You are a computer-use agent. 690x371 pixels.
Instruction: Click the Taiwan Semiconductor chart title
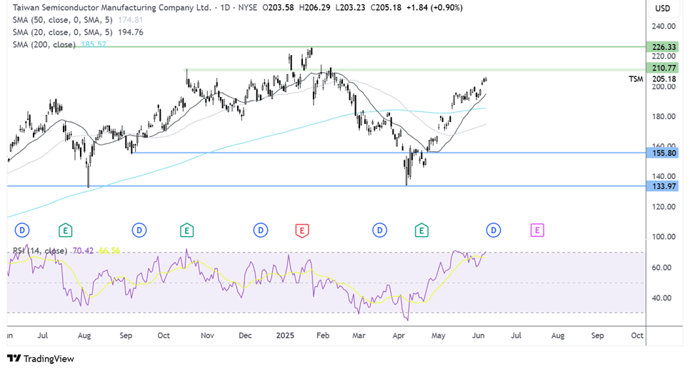(x=111, y=7)
